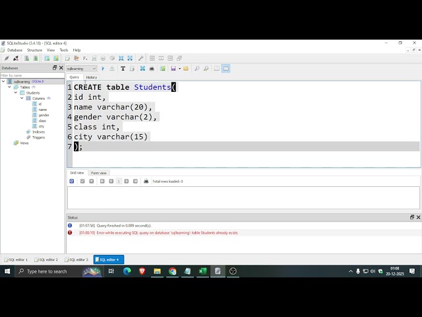The image size is (422, 317).
Task: Select the Views node in tree
Action: (24, 143)
